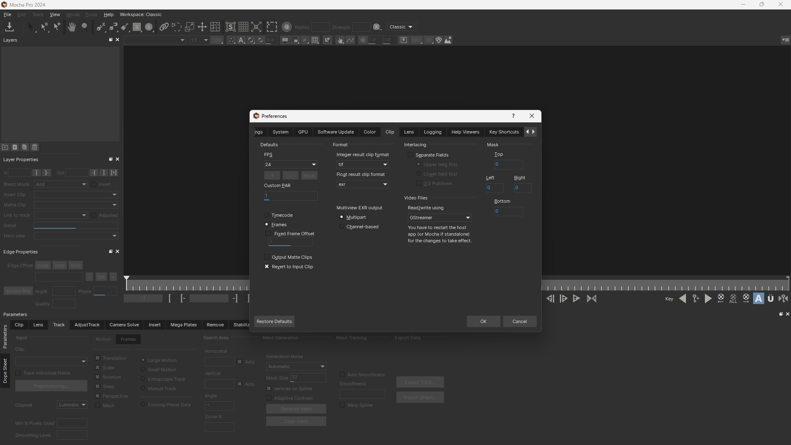Open the View menu
791x445 pixels.
(55, 14)
